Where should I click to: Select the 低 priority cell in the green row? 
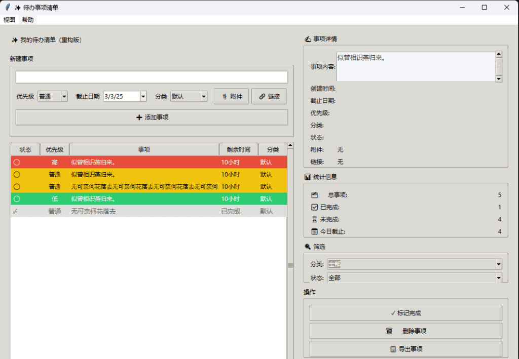click(55, 199)
